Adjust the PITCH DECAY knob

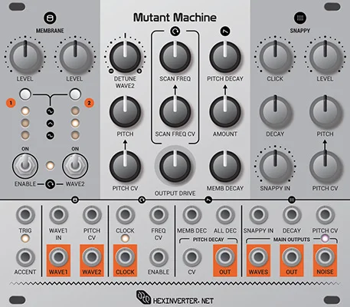(x=225, y=57)
